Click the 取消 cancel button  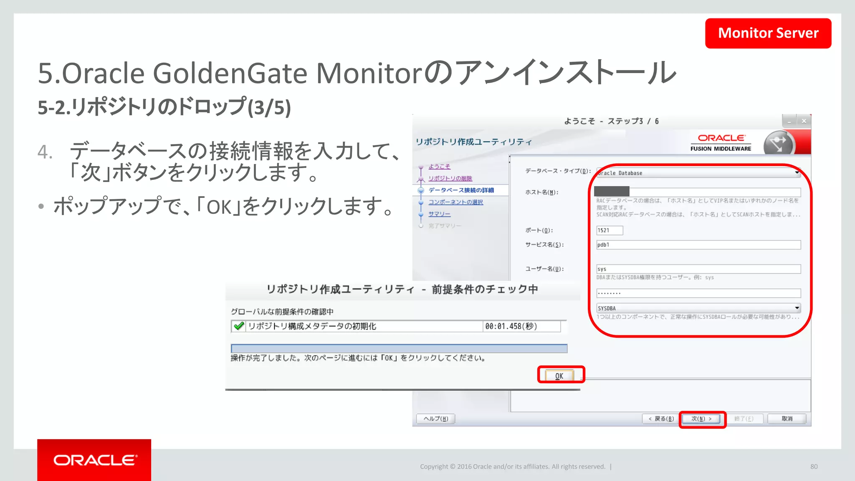pyautogui.click(x=787, y=419)
